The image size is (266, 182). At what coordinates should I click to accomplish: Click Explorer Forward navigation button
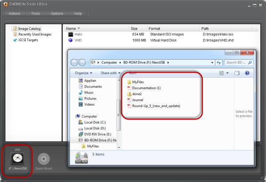82,63
